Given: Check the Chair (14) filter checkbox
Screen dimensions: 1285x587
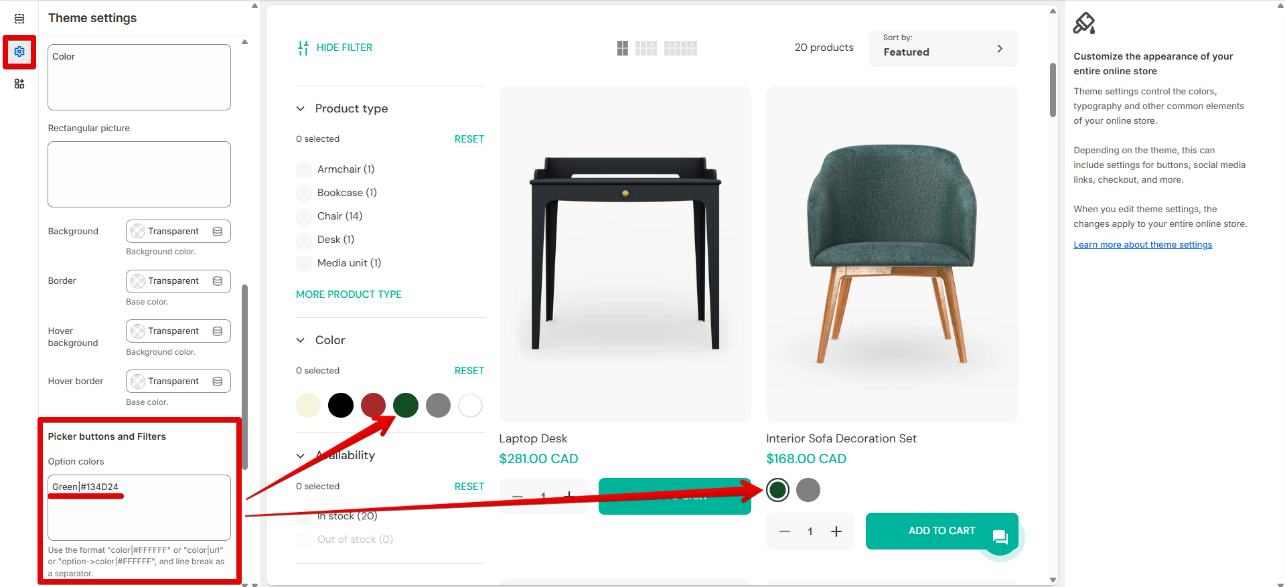Looking at the screenshot, I should click(304, 216).
